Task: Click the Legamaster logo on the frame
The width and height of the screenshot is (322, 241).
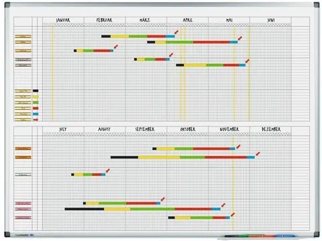Action: click(24, 235)
